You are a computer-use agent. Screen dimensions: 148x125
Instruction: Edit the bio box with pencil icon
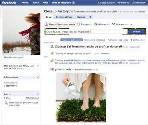click(x=38, y=66)
